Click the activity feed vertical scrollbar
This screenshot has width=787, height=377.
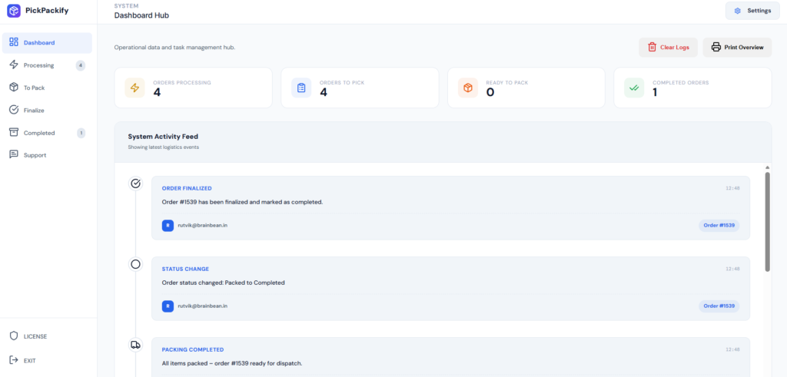click(767, 221)
